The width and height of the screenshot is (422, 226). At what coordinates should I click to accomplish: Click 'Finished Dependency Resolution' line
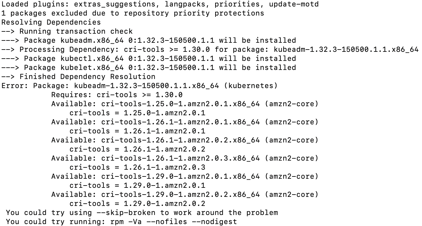78,77
